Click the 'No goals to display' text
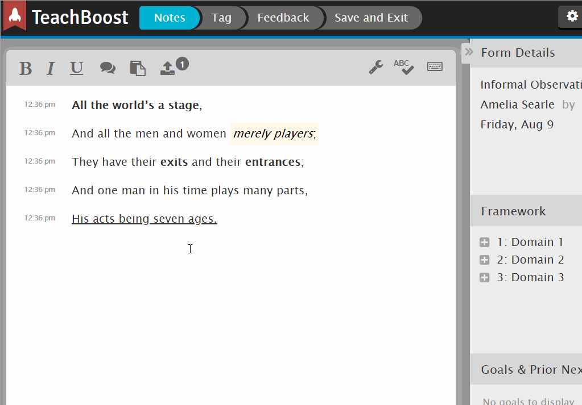Viewport: 582px width, 405px height. pos(529,401)
